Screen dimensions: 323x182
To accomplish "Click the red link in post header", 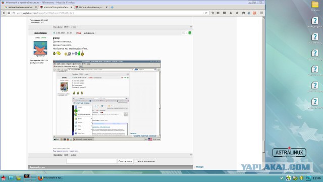I will [79, 33].
